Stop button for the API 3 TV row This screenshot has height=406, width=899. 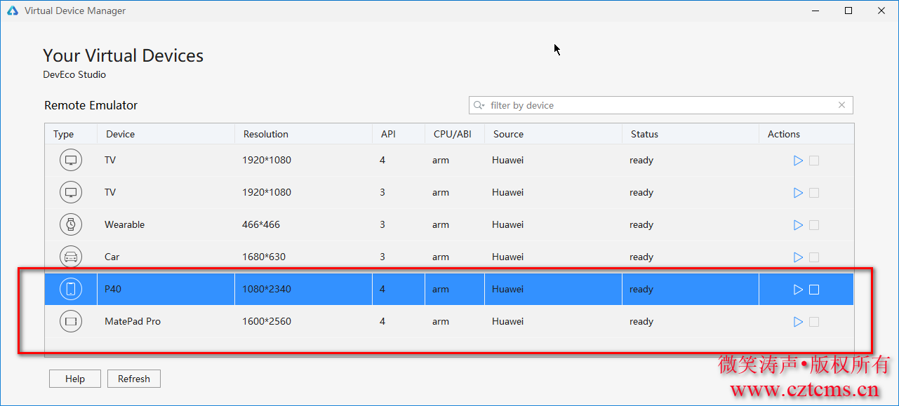pos(814,193)
